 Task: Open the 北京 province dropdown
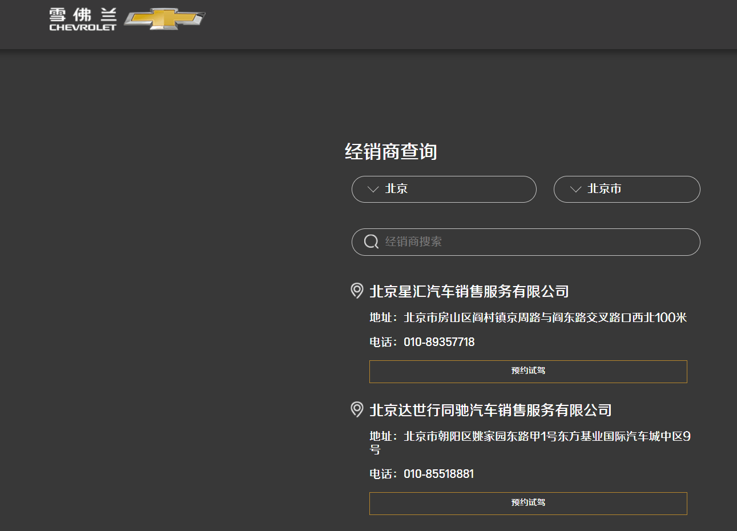pyautogui.click(x=444, y=189)
